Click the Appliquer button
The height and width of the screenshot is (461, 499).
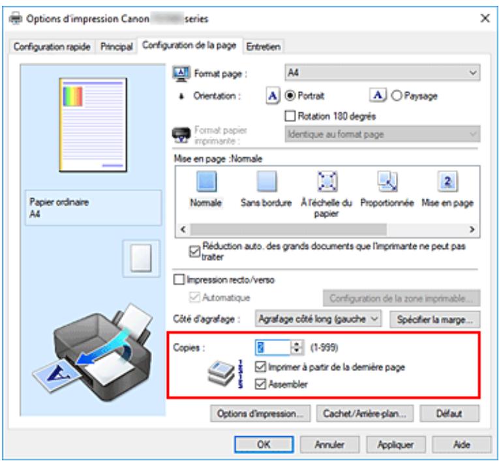tap(395, 444)
